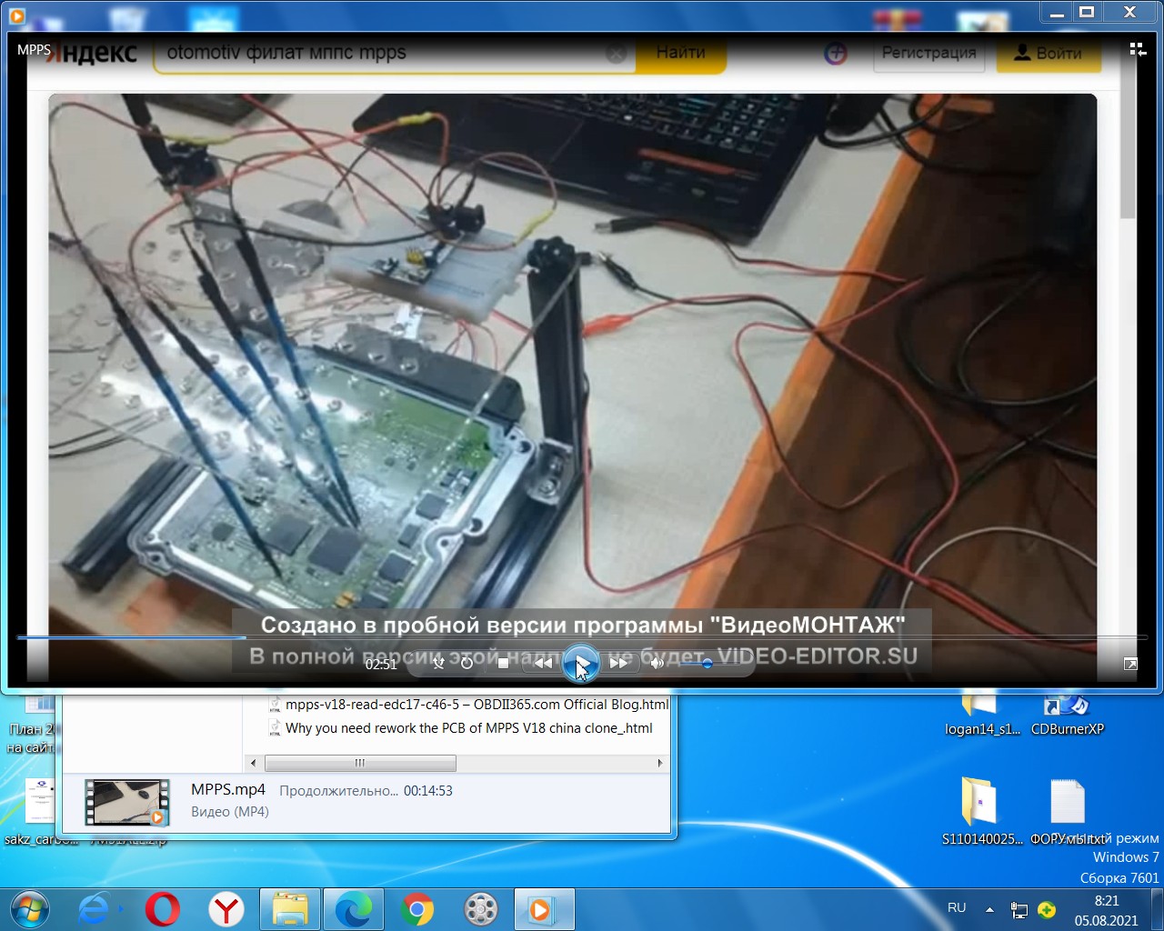Screen dimensions: 1164x931
Task: Toggle repeat mode in the player
Action: 467,664
